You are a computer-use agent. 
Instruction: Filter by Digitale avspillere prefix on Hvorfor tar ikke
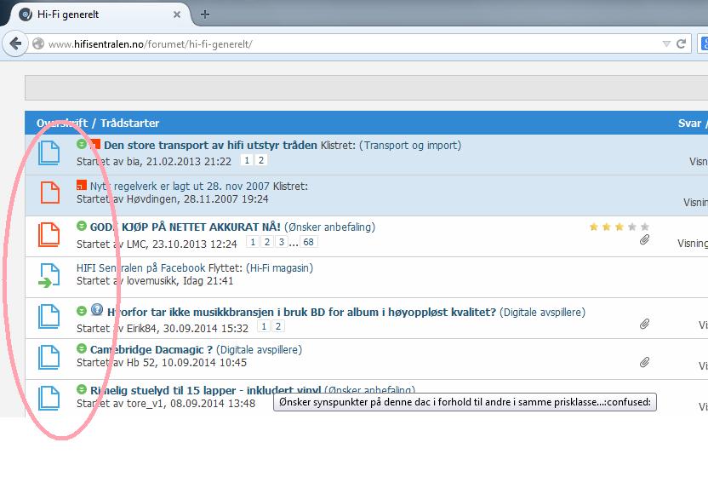[x=542, y=312]
